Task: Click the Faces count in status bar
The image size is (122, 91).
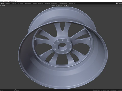Action: click(113, 90)
